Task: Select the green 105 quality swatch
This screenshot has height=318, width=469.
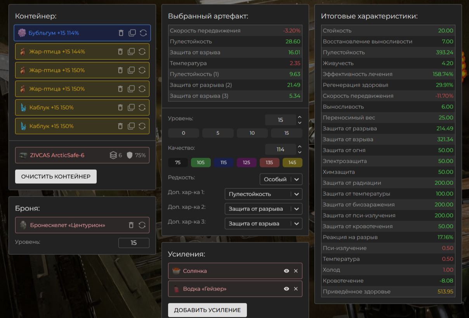Action: pyautogui.click(x=201, y=163)
